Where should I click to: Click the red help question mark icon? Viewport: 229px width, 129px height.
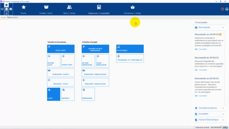[x=223, y=9]
